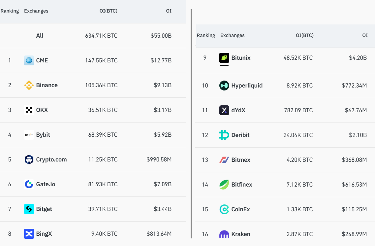Click the Bitfinex leaf logo
The width and height of the screenshot is (375, 246).
[x=224, y=185]
